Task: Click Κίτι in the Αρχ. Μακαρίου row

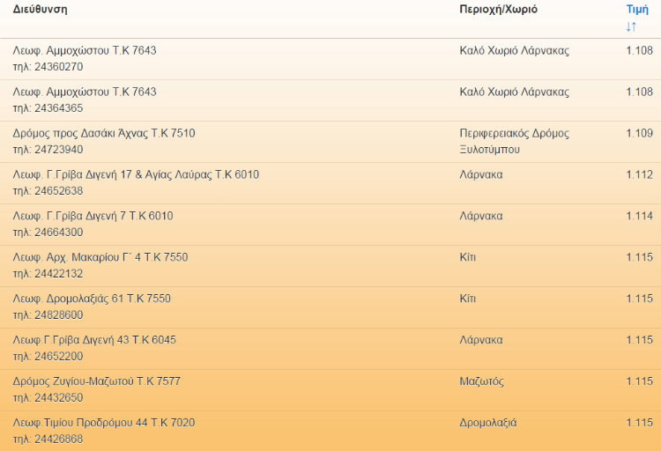Action: 467,257
